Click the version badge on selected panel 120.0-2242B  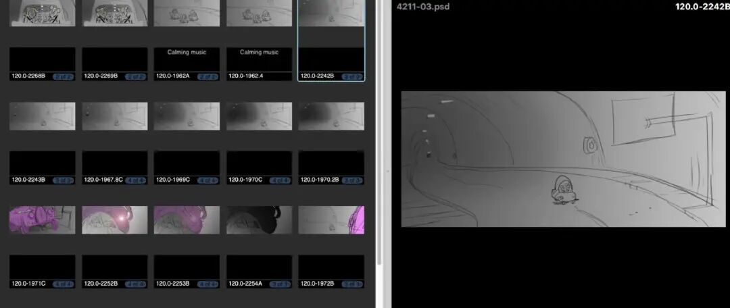351,76
